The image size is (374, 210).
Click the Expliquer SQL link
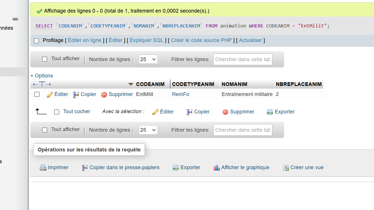(x=147, y=40)
